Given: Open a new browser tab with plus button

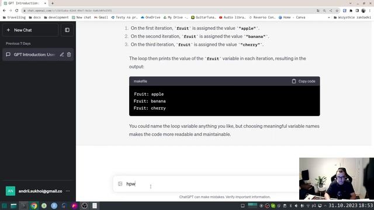Looking at the screenshot, I should [x=53, y=3].
